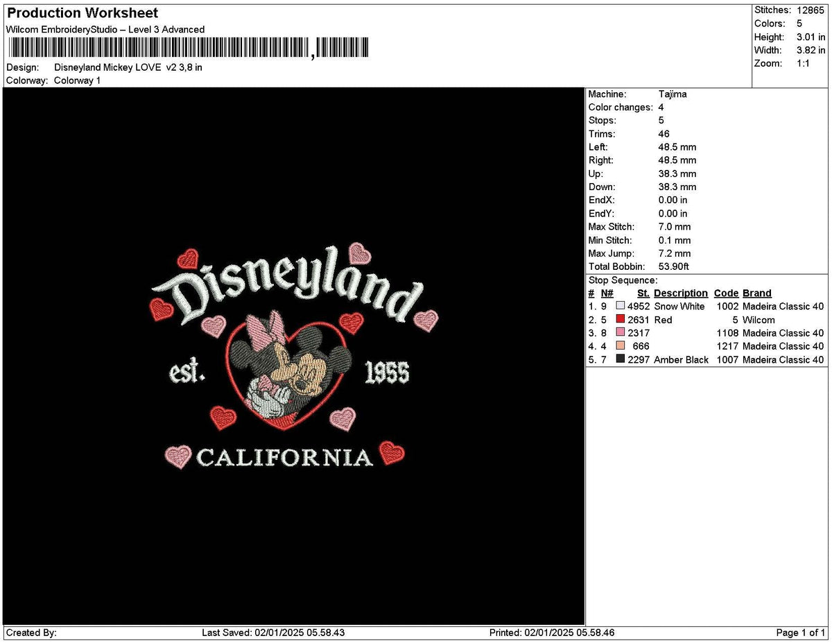Click the Trims value '46'
The image size is (832, 643).
[664, 134]
